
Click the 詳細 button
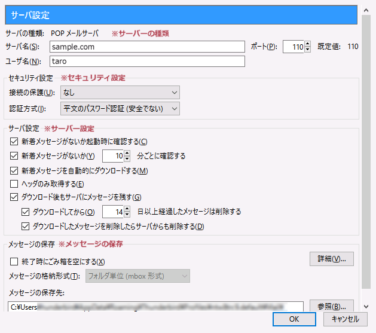[332, 259]
